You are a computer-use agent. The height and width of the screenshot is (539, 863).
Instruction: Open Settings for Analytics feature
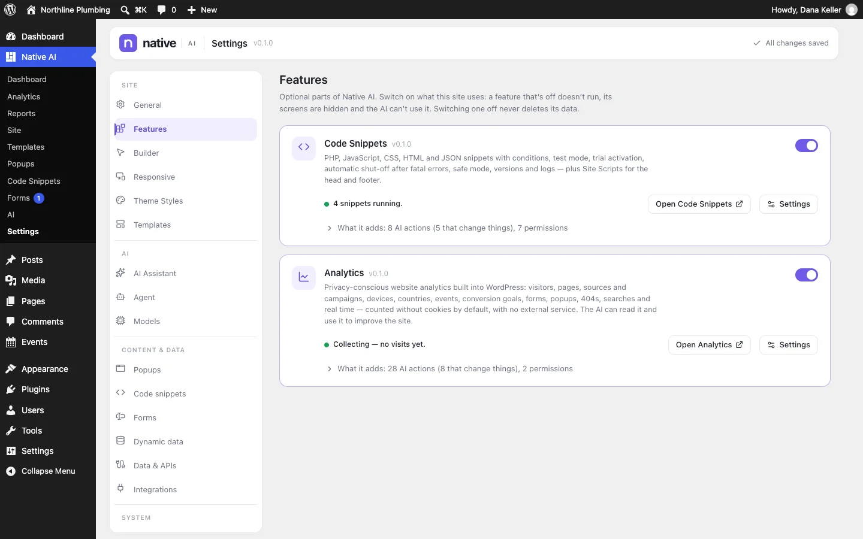tap(788, 345)
